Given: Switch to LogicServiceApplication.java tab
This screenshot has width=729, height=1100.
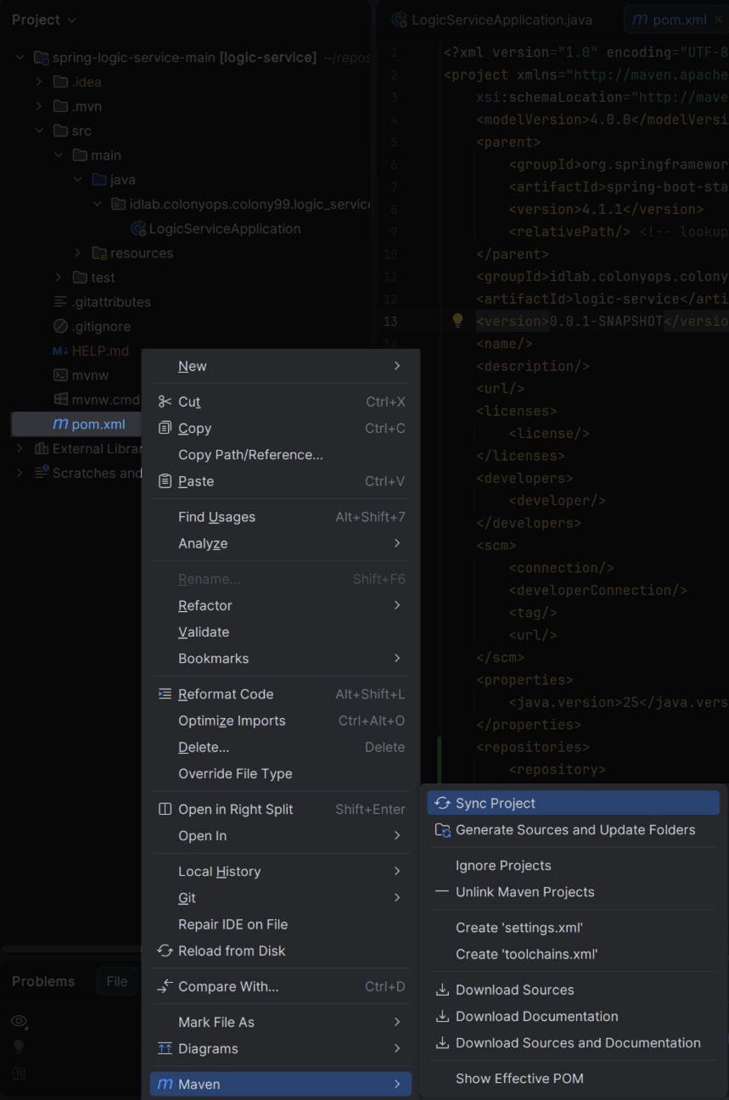Looking at the screenshot, I should click(x=494, y=20).
